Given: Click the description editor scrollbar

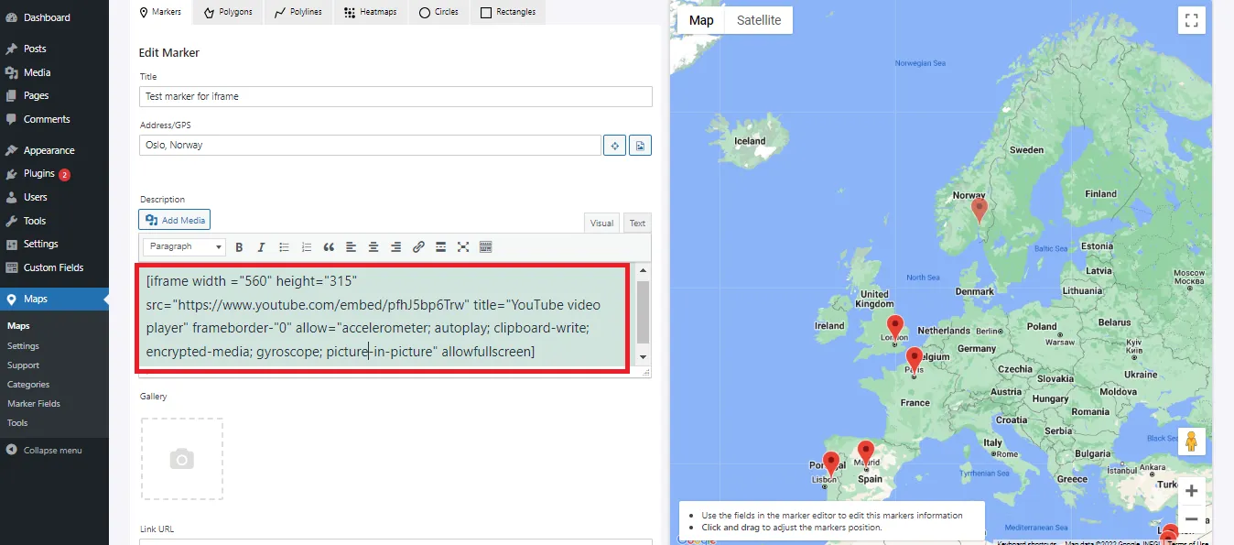Looking at the screenshot, I should click(x=643, y=311).
